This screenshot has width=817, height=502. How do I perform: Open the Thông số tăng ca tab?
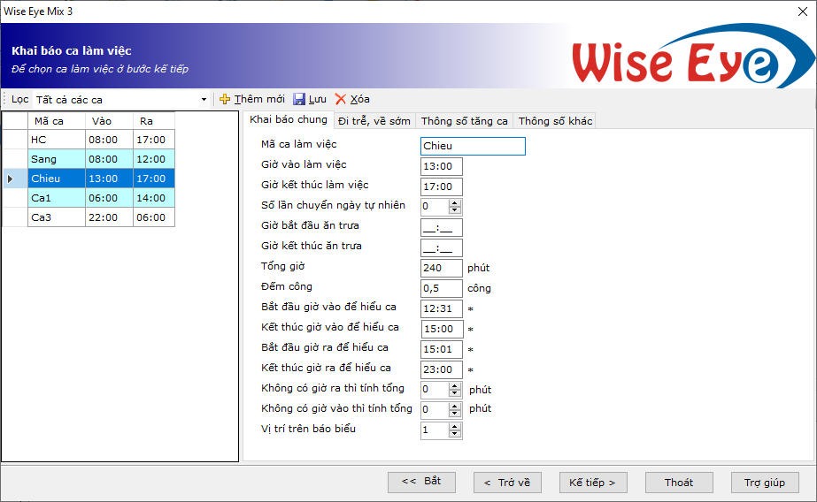464,121
